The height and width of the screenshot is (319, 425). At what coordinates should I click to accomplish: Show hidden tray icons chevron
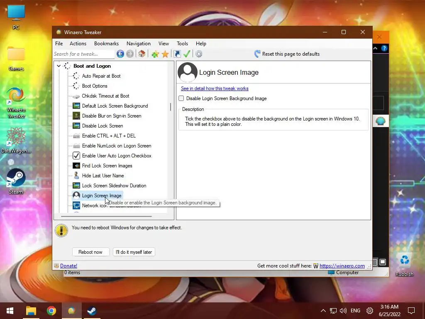pos(323,311)
